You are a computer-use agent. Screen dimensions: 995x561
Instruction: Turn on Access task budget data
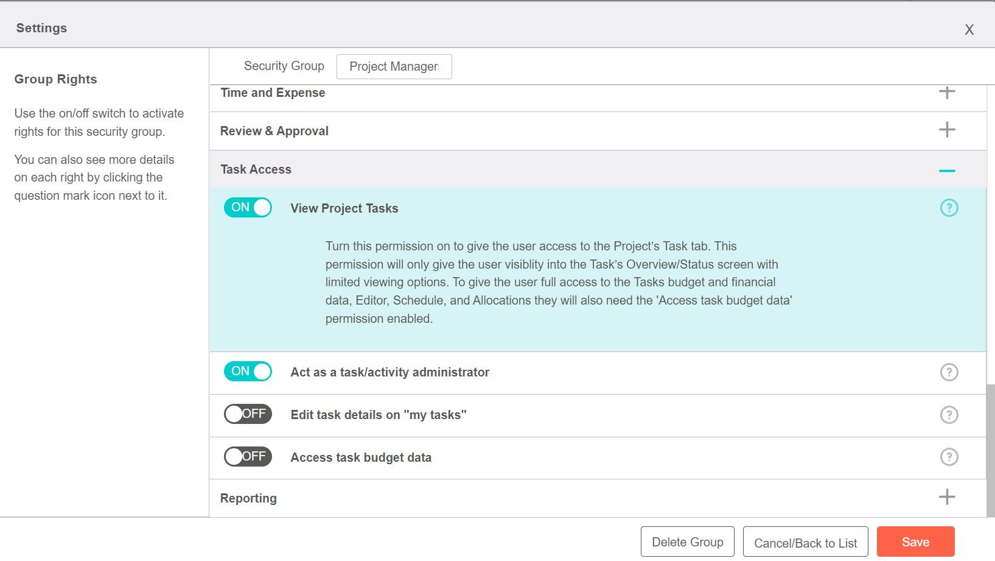pos(248,457)
